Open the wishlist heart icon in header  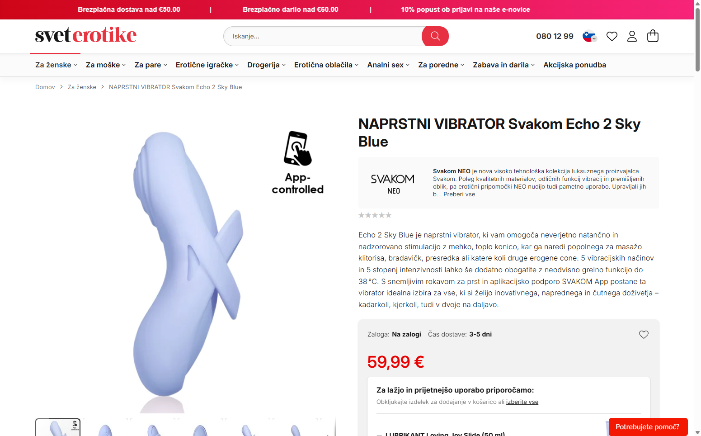click(x=612, y=36)
